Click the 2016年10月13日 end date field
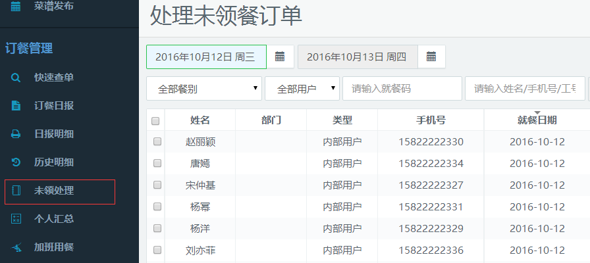Image resolution: width=590 pixels, height=263 pixels. pyautogui.click(x=356, y=57)
